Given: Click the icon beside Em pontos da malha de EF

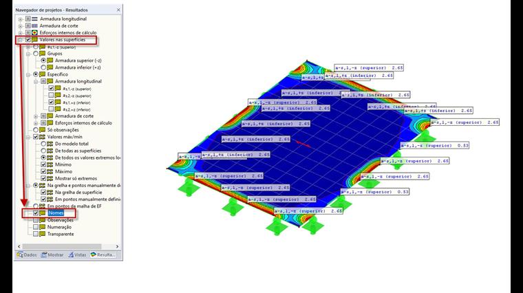Looking at the screenshot, I should click(x=43, y=206).
